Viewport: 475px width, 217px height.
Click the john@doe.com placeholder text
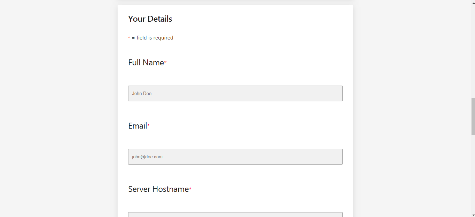pyautogui.click(x=147, y=157)
